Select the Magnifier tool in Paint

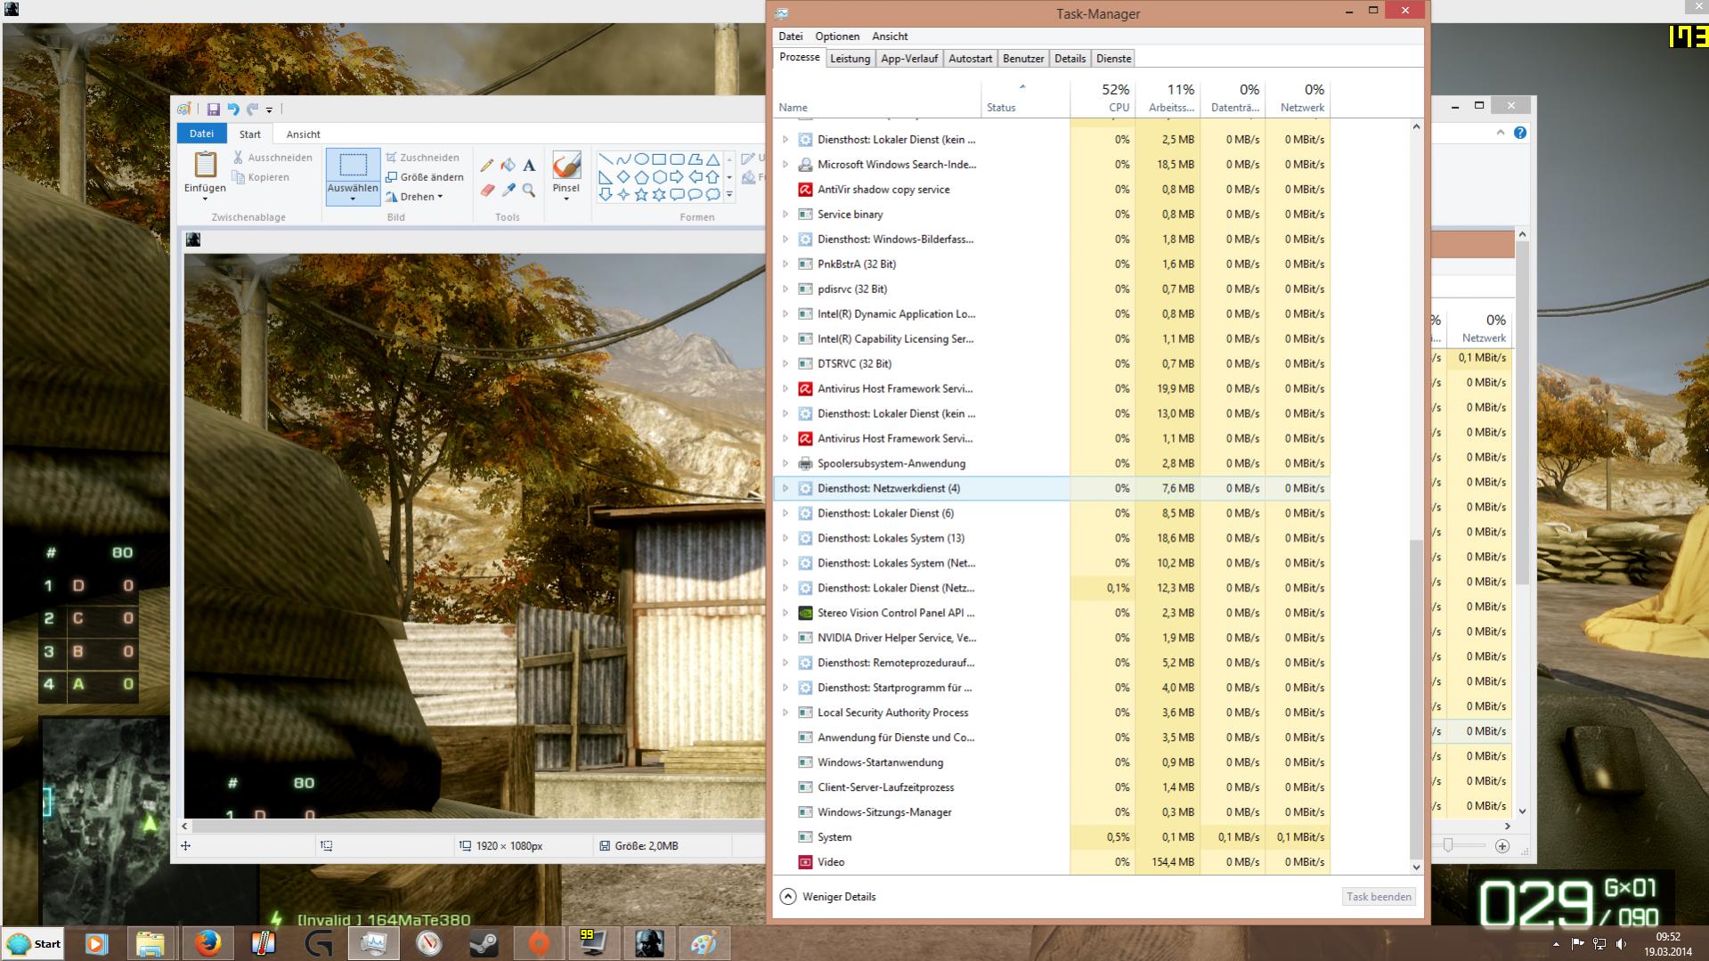point(529,190)
